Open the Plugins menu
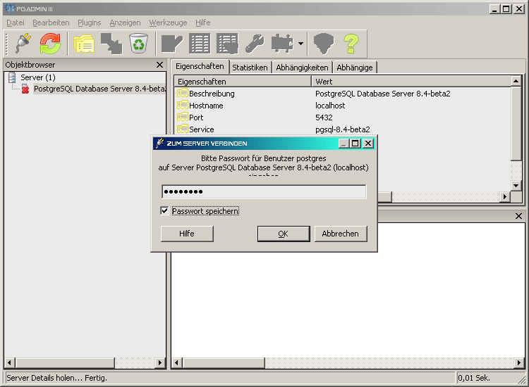This screenshot has width=529, height=387. (90, 23)
